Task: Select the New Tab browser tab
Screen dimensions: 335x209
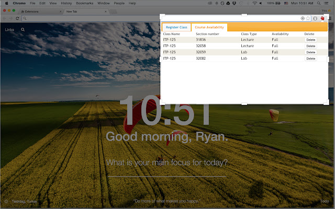Action: 85,11
